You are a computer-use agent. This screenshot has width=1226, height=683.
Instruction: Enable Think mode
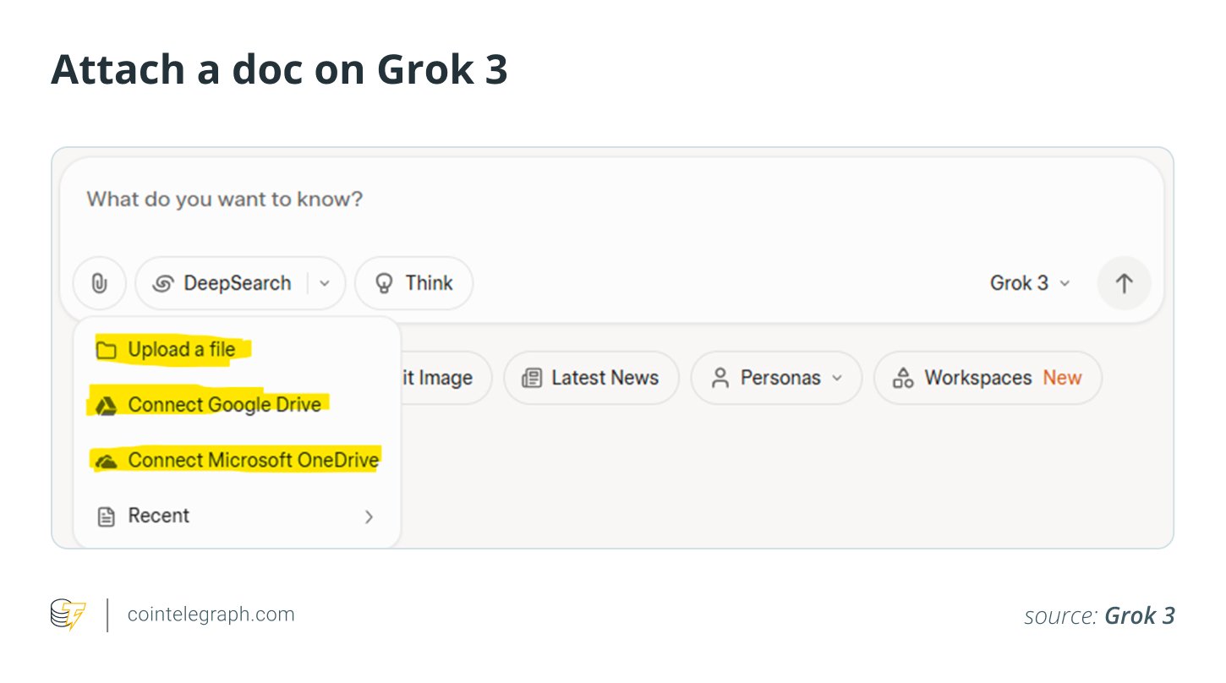click(x=413, y=283)
